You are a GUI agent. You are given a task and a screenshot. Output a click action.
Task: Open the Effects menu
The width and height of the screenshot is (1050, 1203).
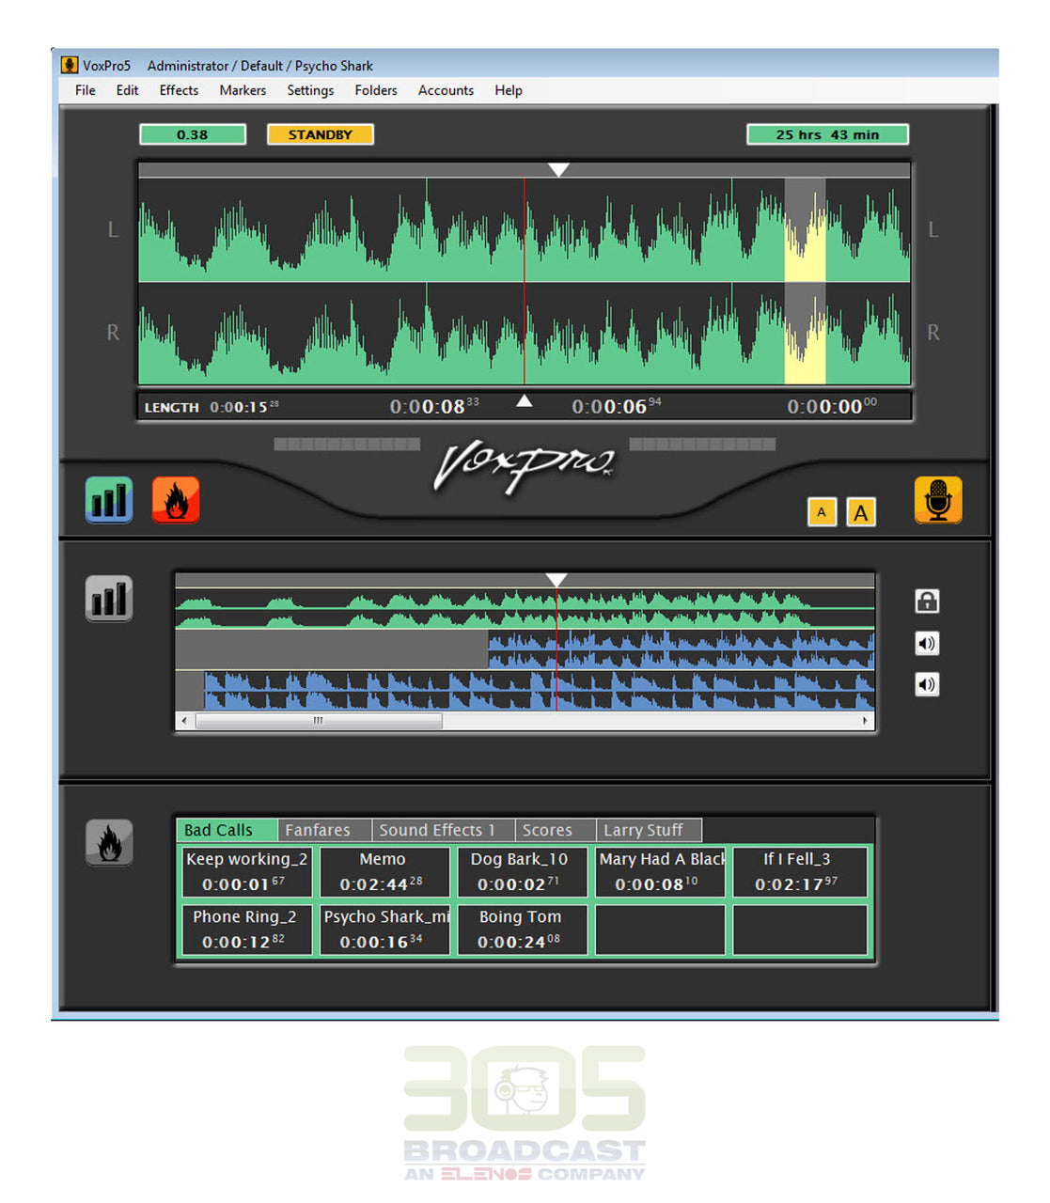point(179,90)
